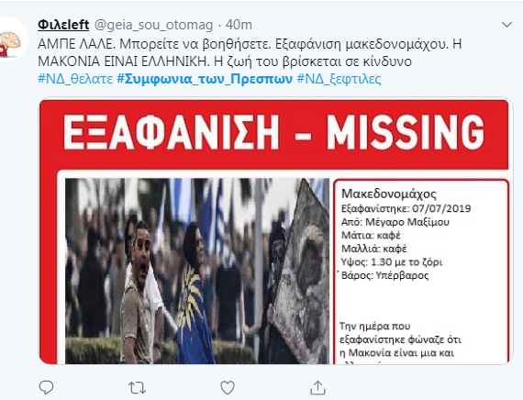Open the tweet via 40m timestamp
Viewport: 523px width, 400px height.
coord(239,25)
